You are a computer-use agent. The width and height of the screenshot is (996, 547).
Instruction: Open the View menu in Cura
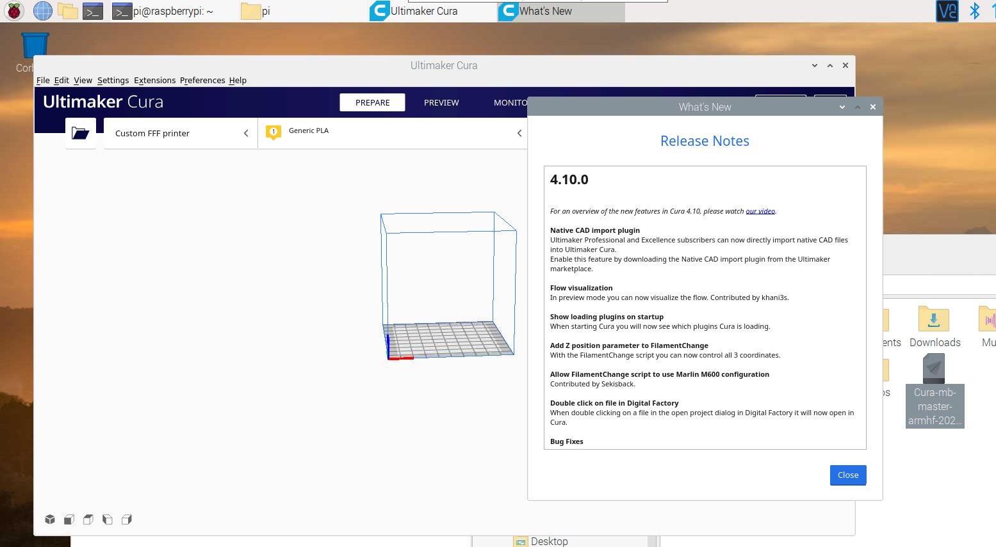coord(83,80)
